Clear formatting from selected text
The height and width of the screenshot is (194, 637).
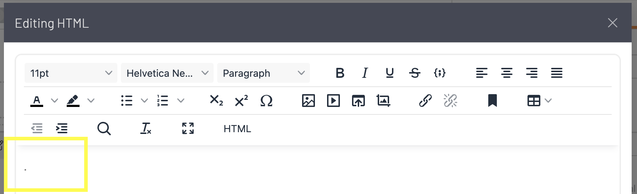[146, 129]
